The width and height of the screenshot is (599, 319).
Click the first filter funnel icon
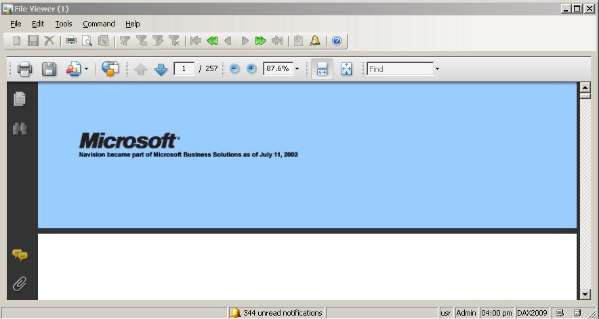tap(125, 41)
